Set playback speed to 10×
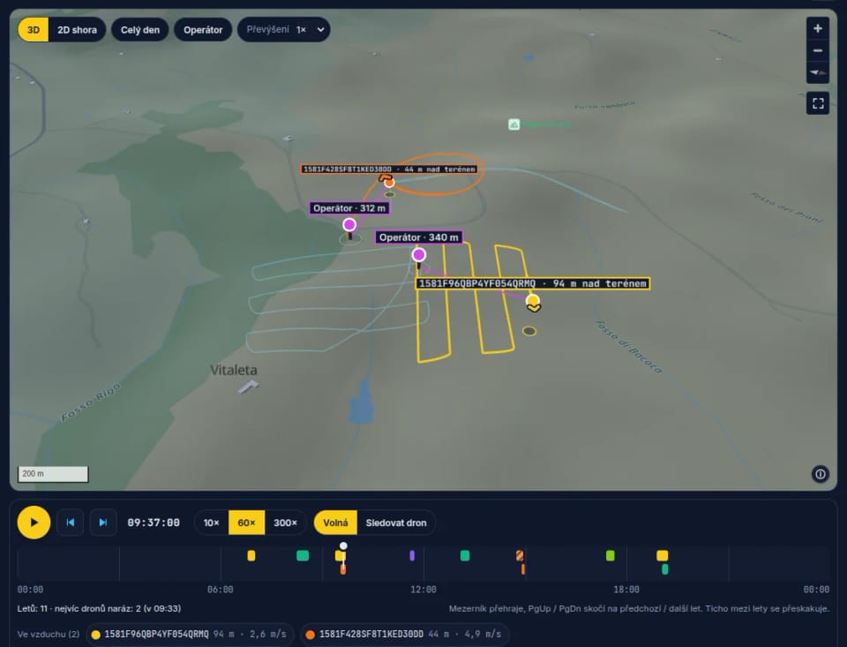Image resolution: width=847 pixels, height=647 pixels. tap(211, 523)
